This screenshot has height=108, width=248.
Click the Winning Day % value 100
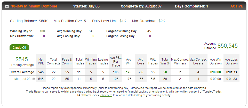(42, 31)
